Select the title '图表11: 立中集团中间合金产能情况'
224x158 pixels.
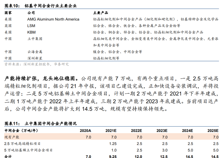pyautogui.click(x=41, y=123)
